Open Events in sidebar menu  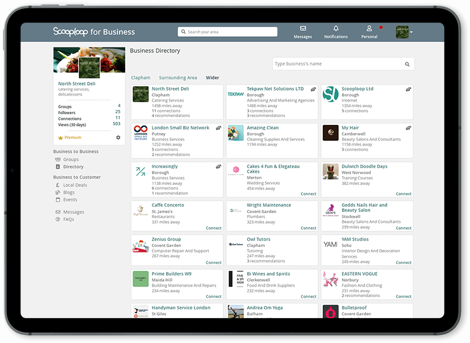70,199
